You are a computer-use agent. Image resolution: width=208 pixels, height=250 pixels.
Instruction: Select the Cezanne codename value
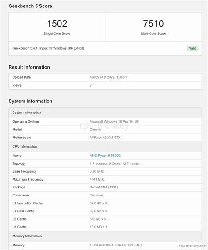(x=96, y=196)
